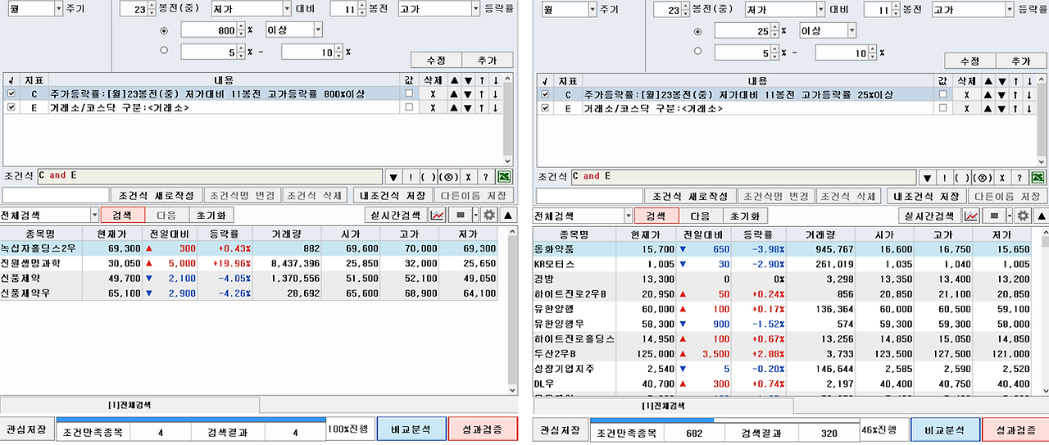Click the ? help button in the right panel formula bar
This screenshot has width=1049, height=445.
(1019, 177)
